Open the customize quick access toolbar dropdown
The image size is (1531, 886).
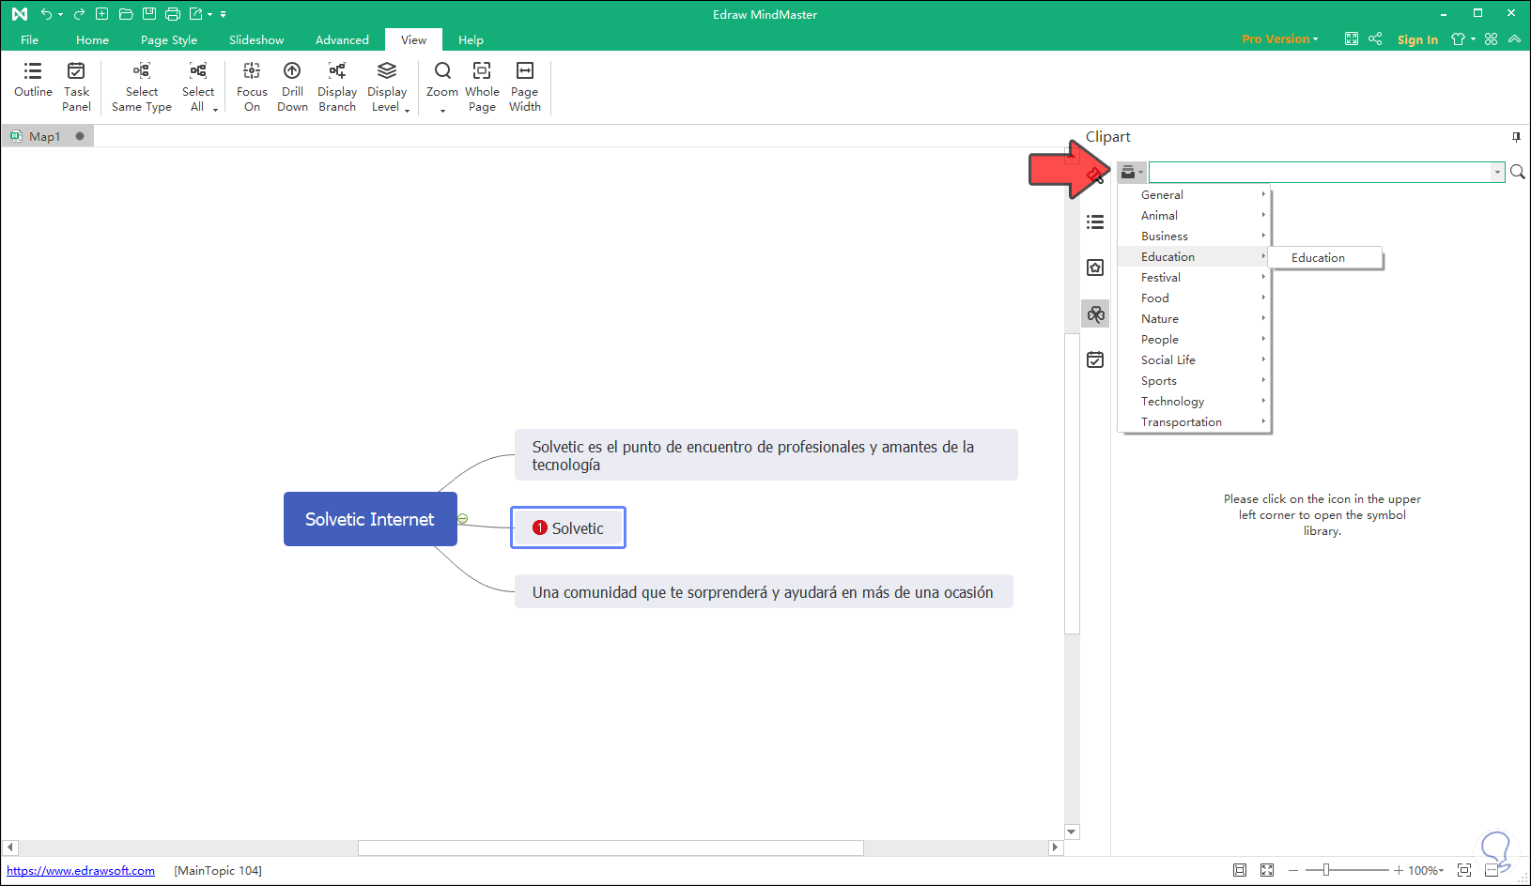pos(224,14)
